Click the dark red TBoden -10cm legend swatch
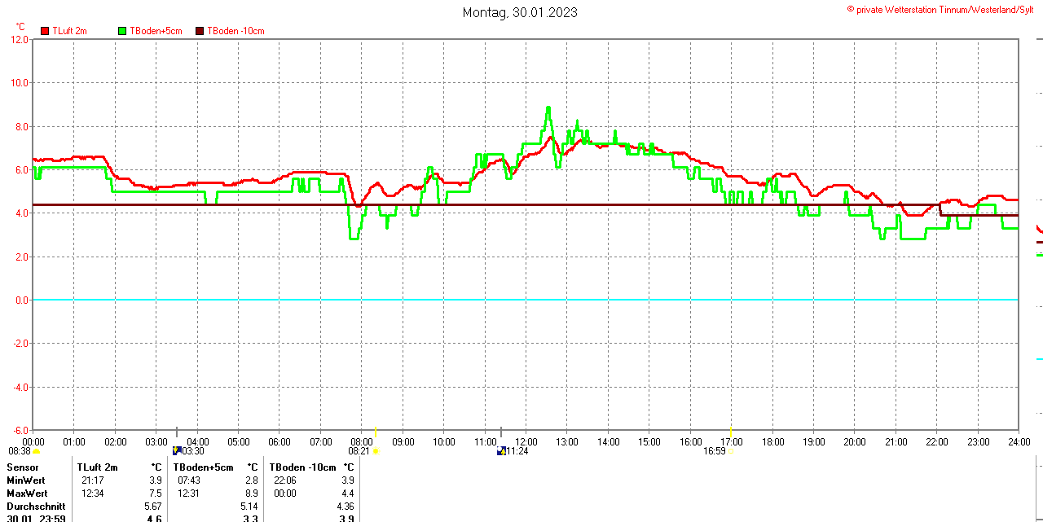Image resolution: width=1043 pixels, height=522 pixels. tap(200, 31)
